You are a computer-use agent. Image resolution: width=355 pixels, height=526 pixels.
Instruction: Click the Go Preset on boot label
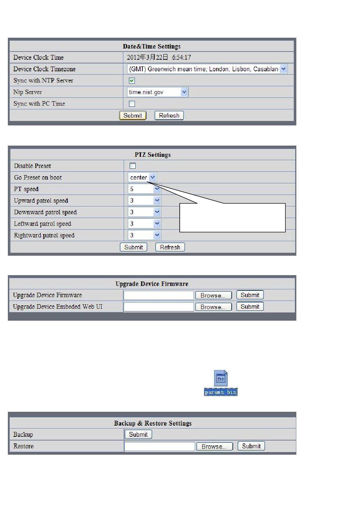38,177
